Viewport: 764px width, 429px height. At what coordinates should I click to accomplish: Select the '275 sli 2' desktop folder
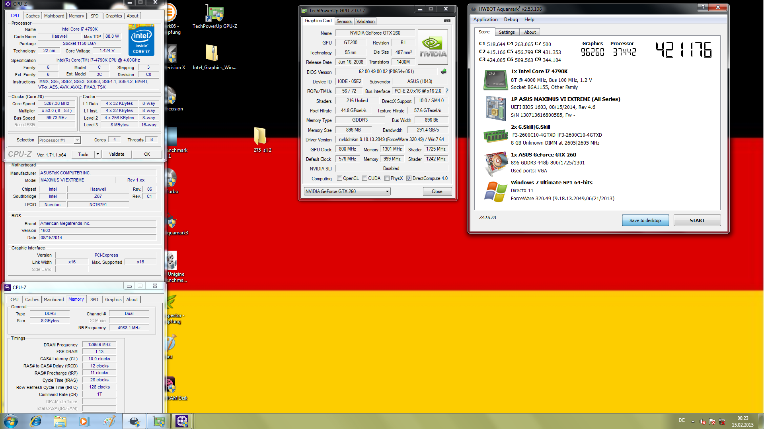tap(262, 140)
